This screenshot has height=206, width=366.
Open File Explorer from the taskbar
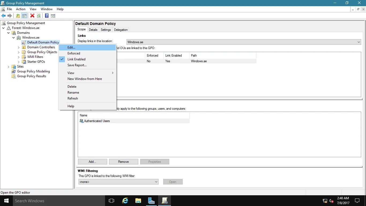(138, 201)
